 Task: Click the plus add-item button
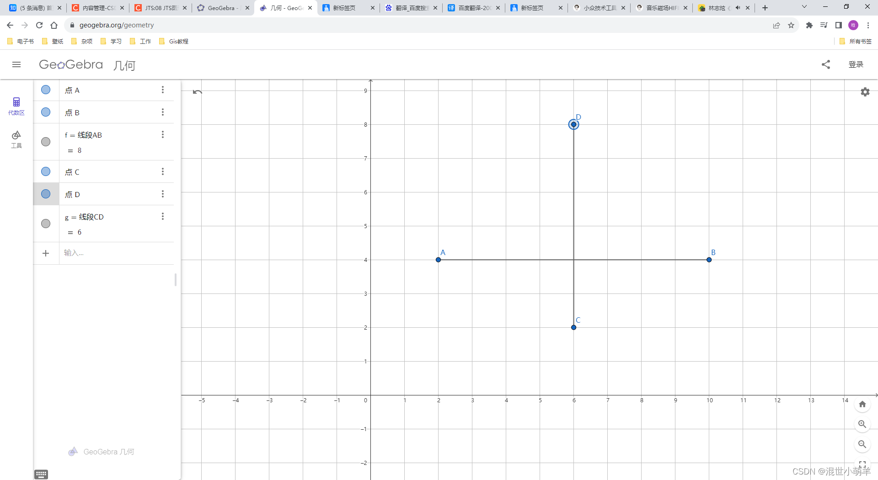46,253
